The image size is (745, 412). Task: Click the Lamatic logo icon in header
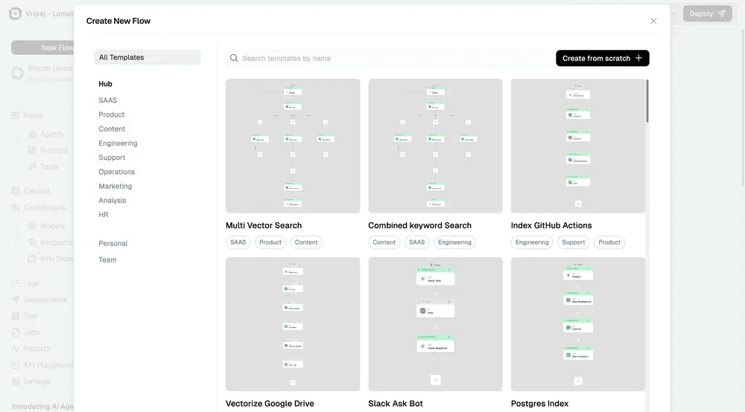[15, 13]
